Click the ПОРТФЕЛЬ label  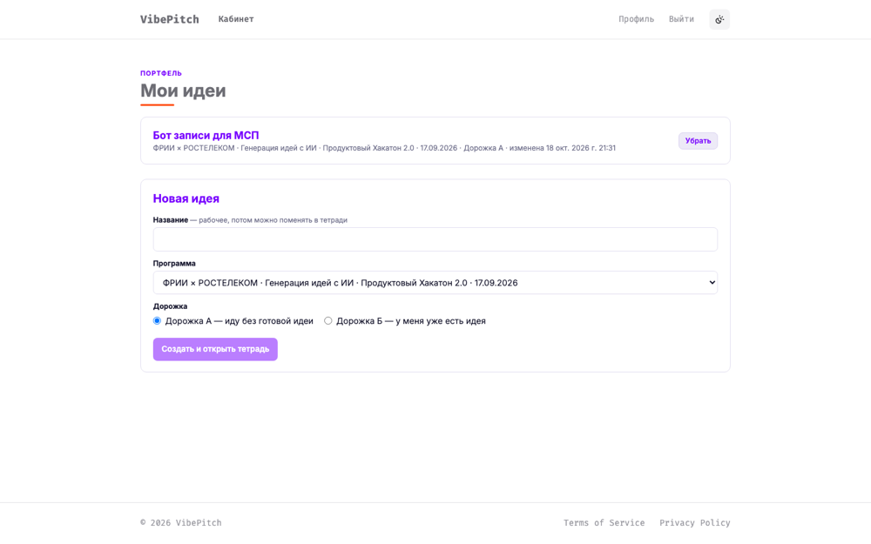161,73
